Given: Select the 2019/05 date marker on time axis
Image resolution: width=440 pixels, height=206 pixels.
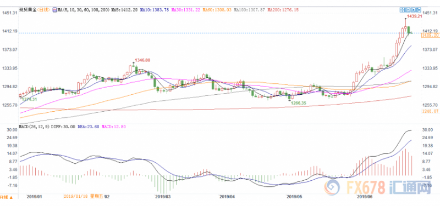Looking at the screenshot, I should click(294, 197).
